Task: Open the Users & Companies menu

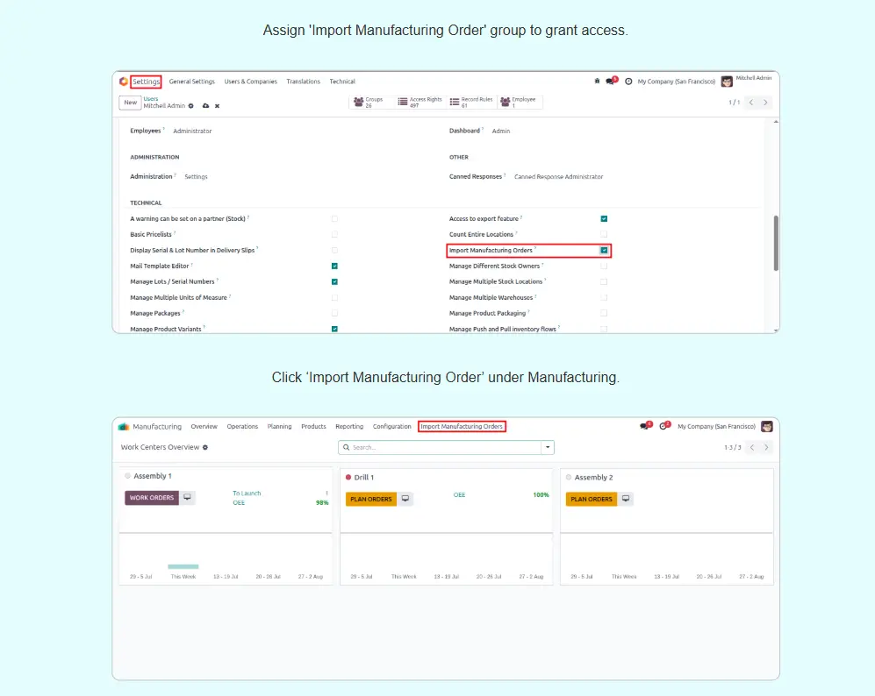Action: click(250, 82)
